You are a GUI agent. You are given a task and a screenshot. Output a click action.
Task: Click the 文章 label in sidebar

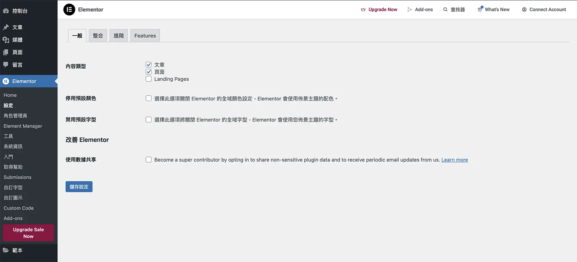click(x=18, y=27)
